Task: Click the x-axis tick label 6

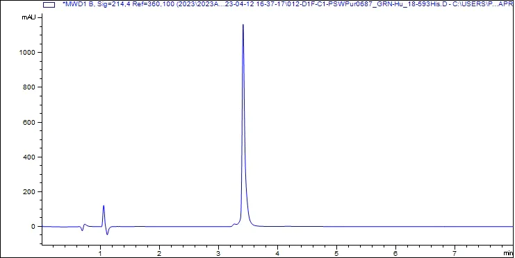Action: [x=395, y=253]
